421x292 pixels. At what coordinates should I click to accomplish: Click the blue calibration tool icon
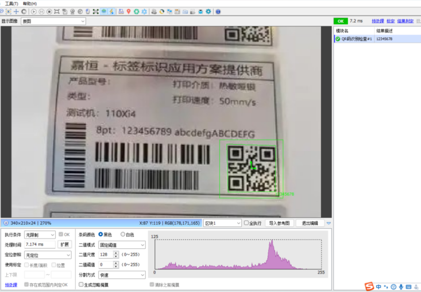121,11
